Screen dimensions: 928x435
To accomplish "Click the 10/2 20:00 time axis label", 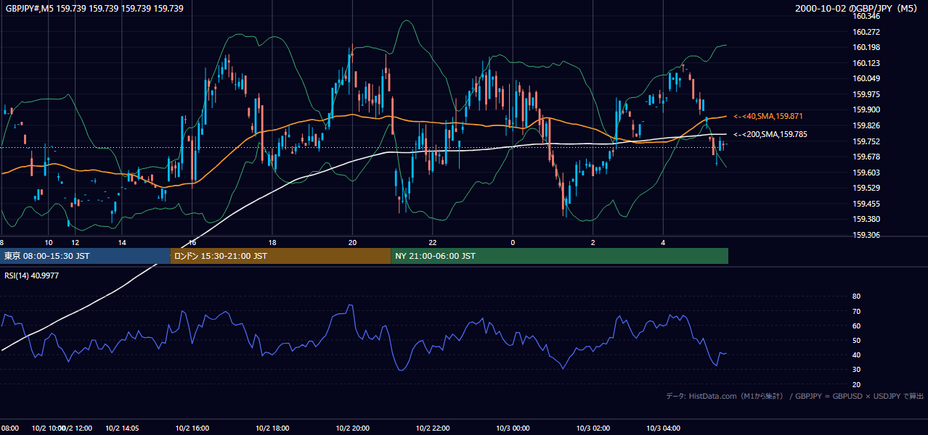I will (353, 428).
